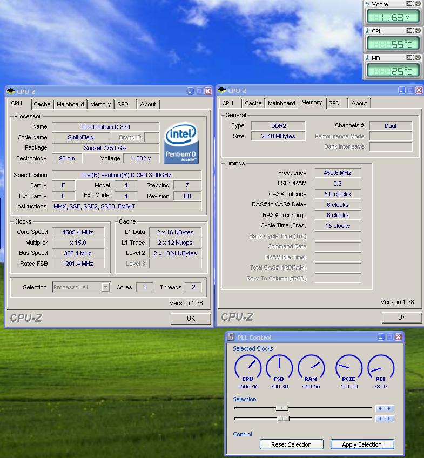Click the Rated FSB value '1201.4 MHz'
Screen dimensions: 424x458
click(x=78, y=264)
